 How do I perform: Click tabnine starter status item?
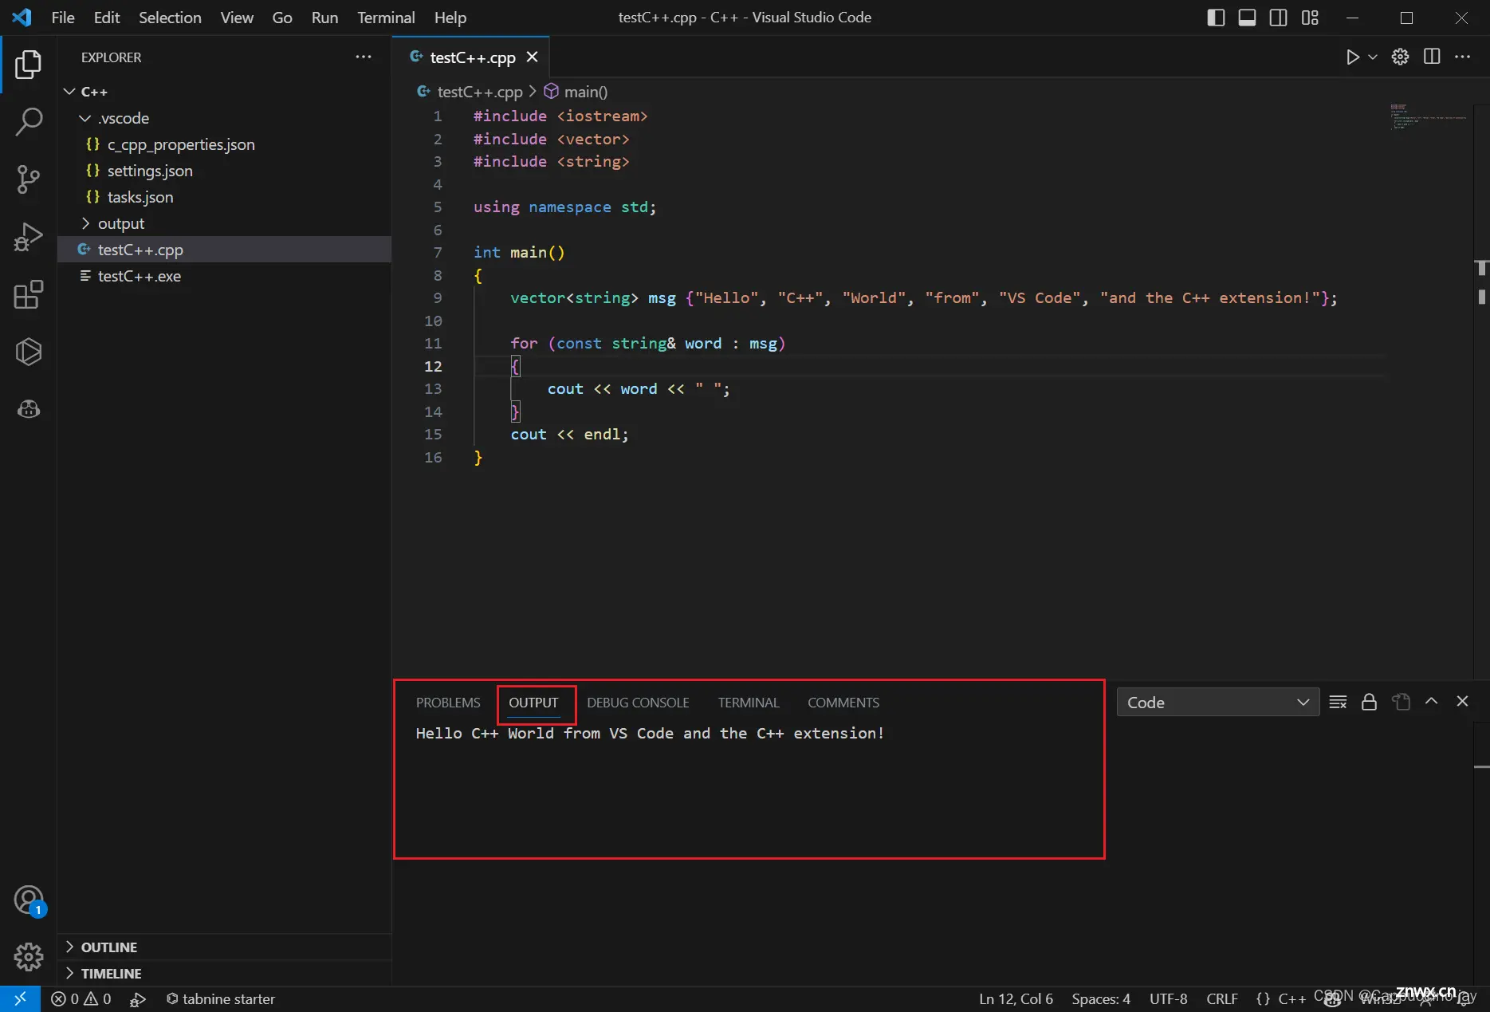[x=220, y=998]
